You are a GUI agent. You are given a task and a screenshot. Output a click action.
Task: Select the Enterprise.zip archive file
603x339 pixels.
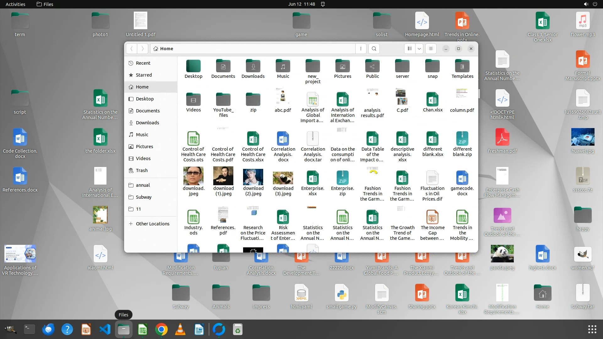pyautogui.click(x=342, y=178)
